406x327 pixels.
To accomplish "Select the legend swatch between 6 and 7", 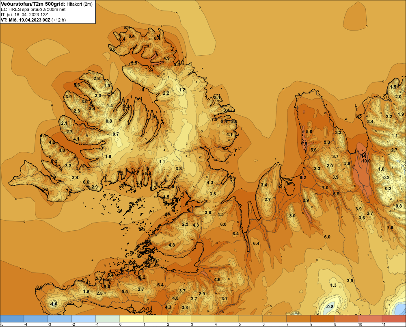I will pyautogui.click(x=274, y=319).
